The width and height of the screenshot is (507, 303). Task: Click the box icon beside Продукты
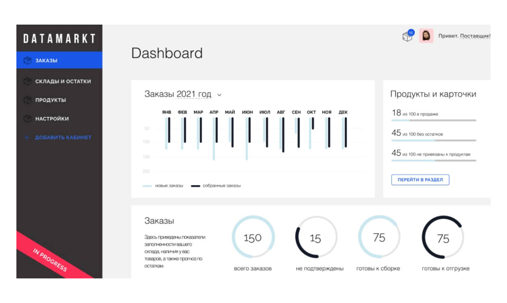click(27, 100)
